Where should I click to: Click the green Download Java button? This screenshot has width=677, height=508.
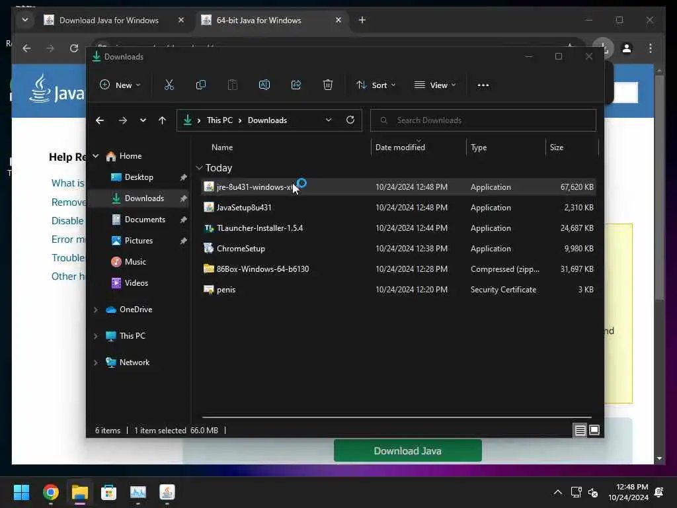[x=407, y=450]
